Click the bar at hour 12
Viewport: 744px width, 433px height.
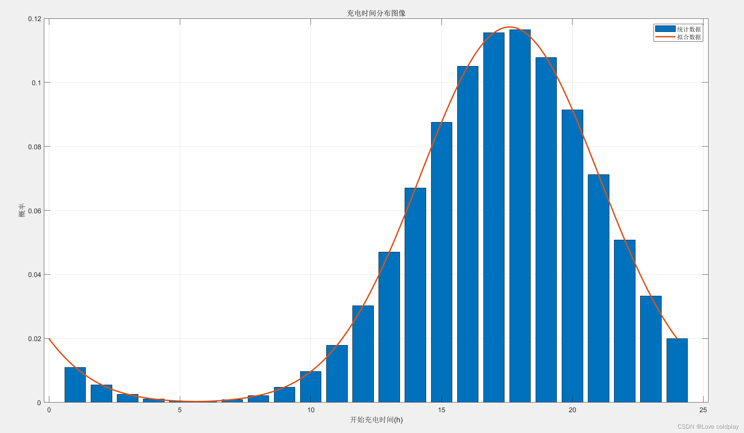[363, 354]
